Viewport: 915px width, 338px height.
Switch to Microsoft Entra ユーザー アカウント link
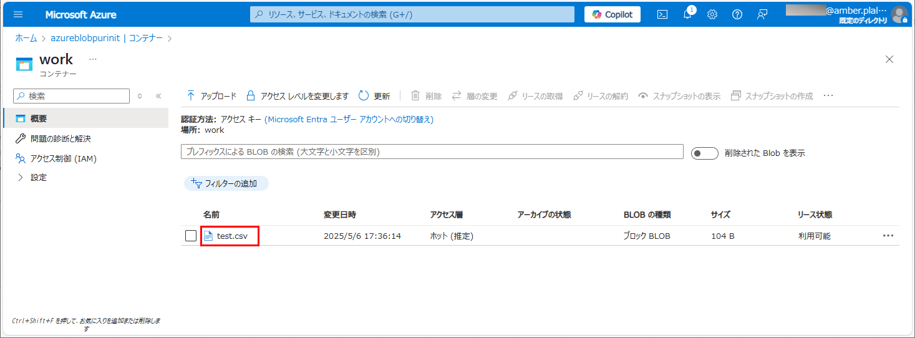coord(349,119)
